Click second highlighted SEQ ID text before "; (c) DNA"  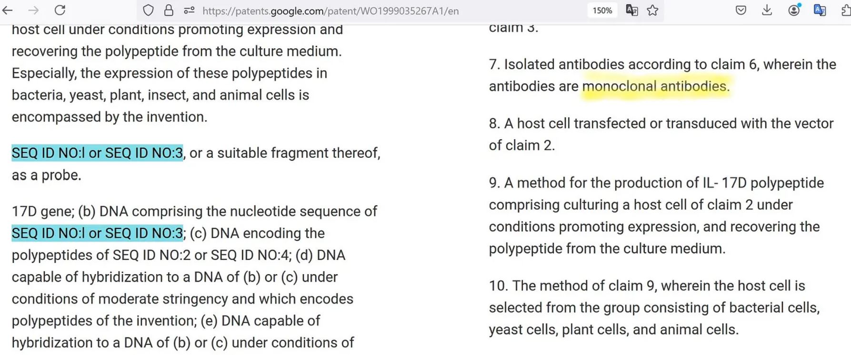[97, 233]
